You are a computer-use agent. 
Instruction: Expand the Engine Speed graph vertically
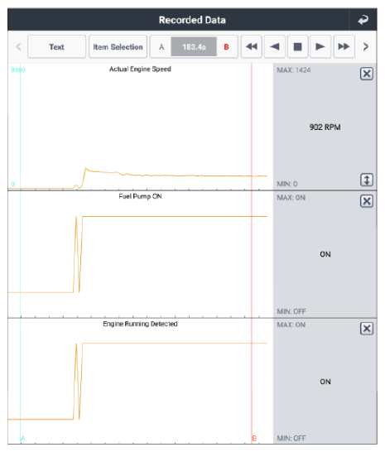(367, 180)
